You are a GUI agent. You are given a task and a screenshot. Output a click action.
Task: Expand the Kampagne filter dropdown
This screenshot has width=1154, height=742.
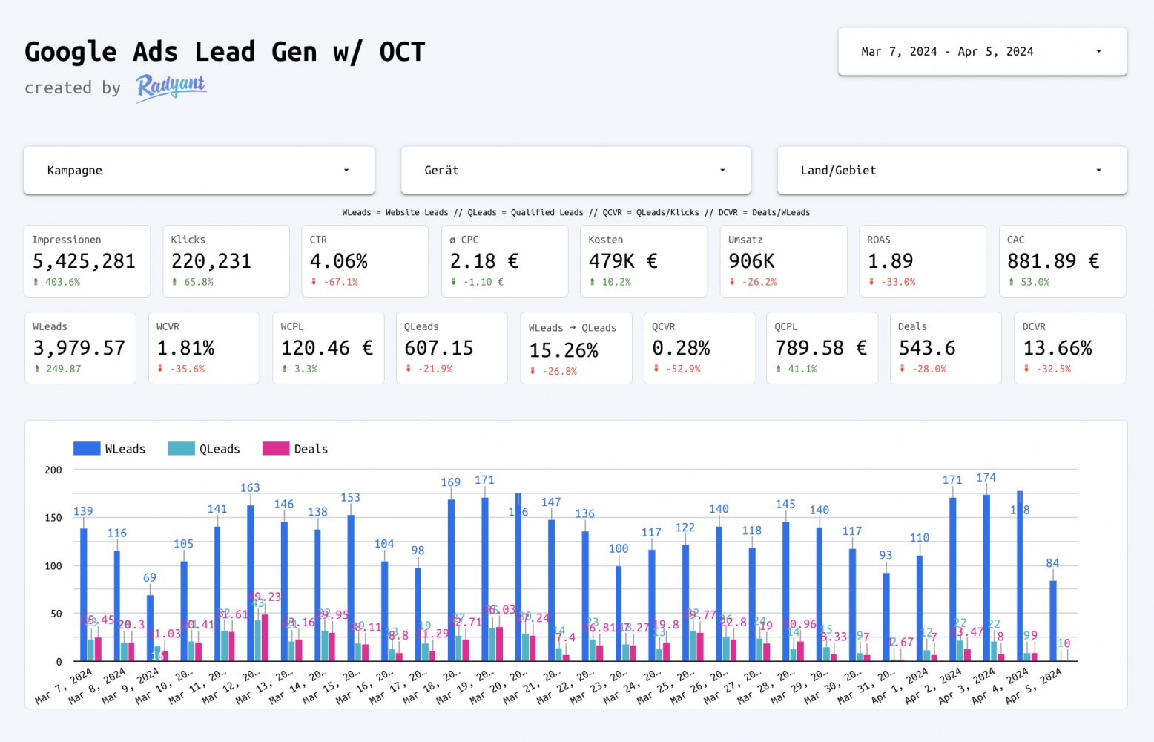tap(199, 171)
